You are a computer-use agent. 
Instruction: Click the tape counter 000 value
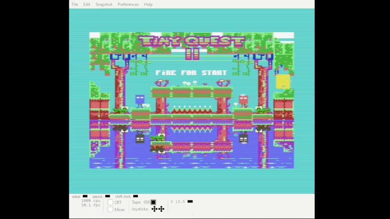click(147, 202)
